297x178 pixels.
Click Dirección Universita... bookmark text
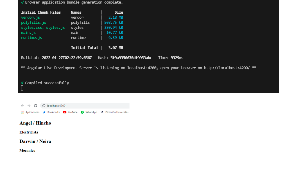click(x=117, y=112)
